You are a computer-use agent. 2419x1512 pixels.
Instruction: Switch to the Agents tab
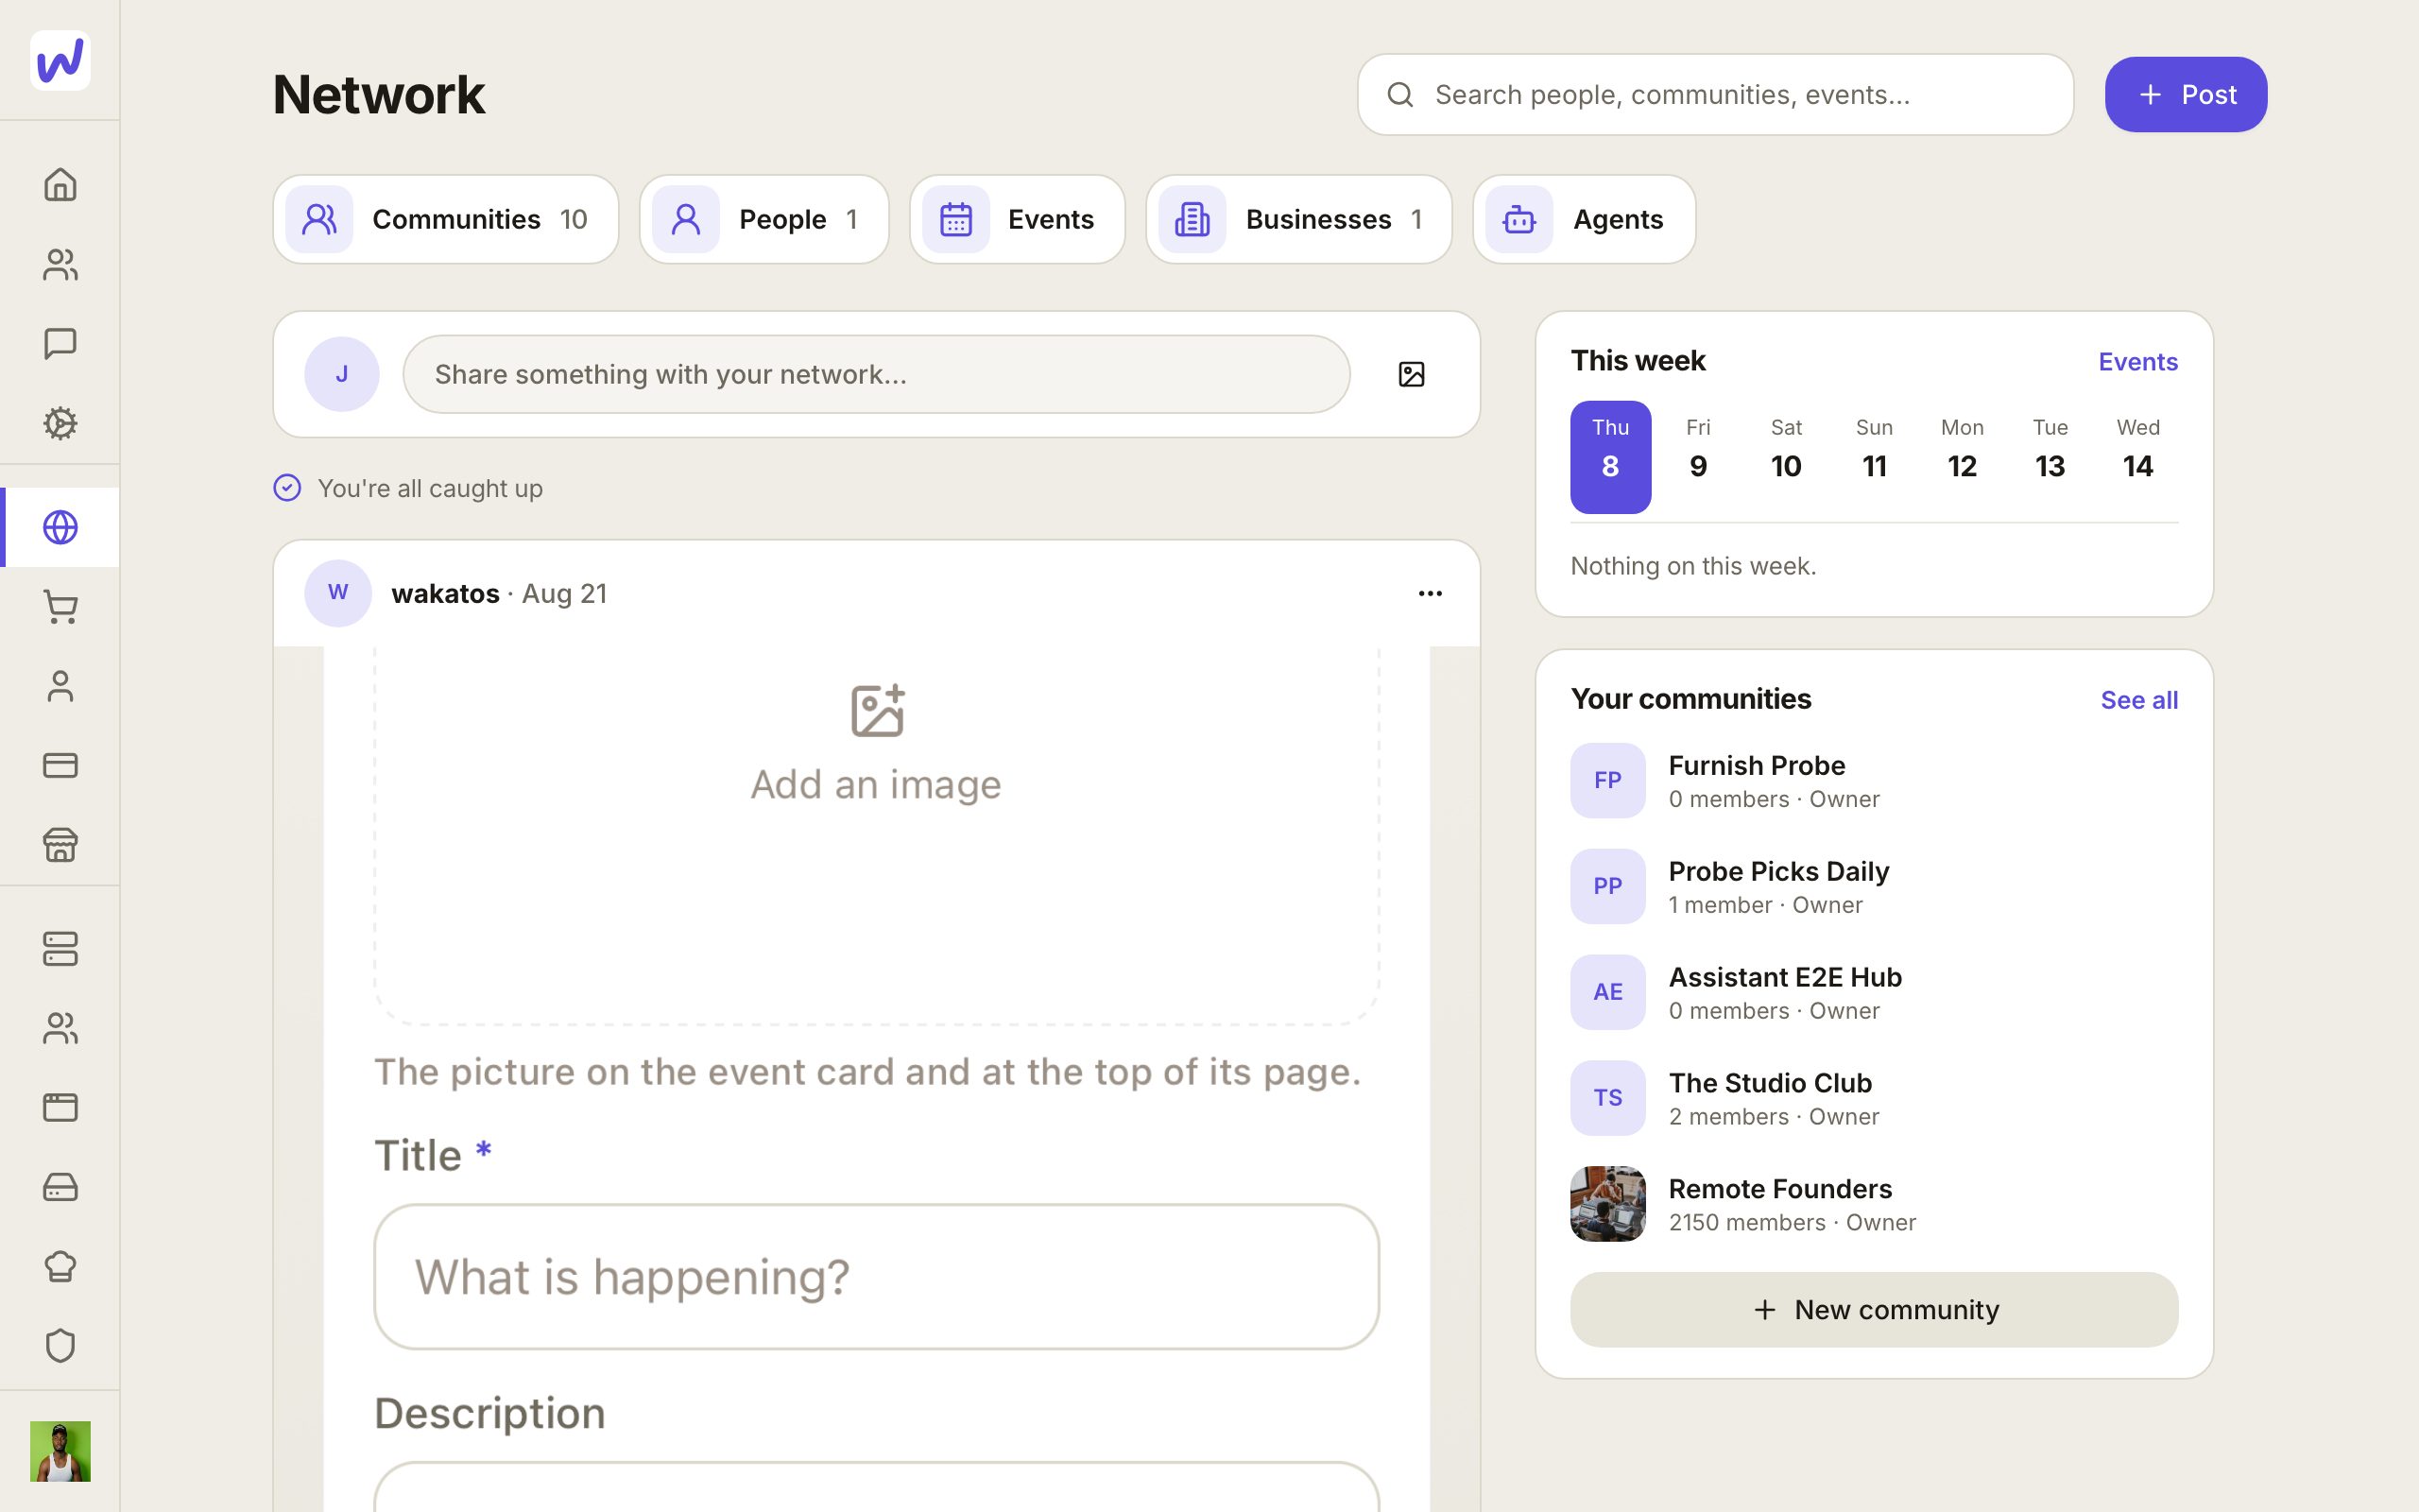[x=1584, y=219]
